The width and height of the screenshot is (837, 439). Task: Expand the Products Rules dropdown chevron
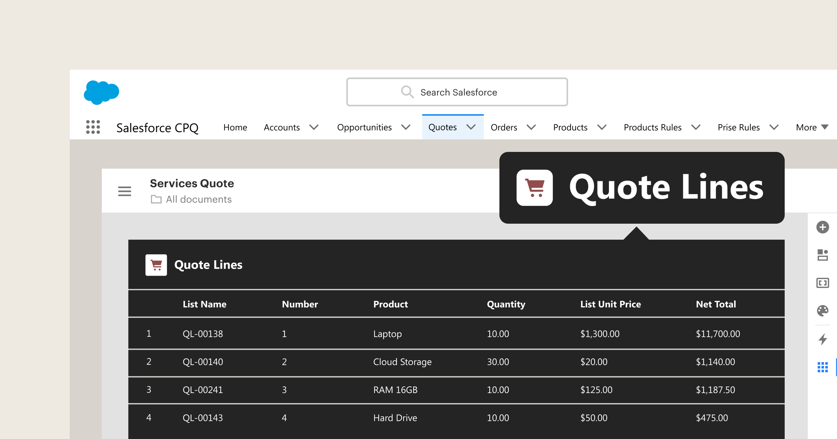[x=696, y=127]
